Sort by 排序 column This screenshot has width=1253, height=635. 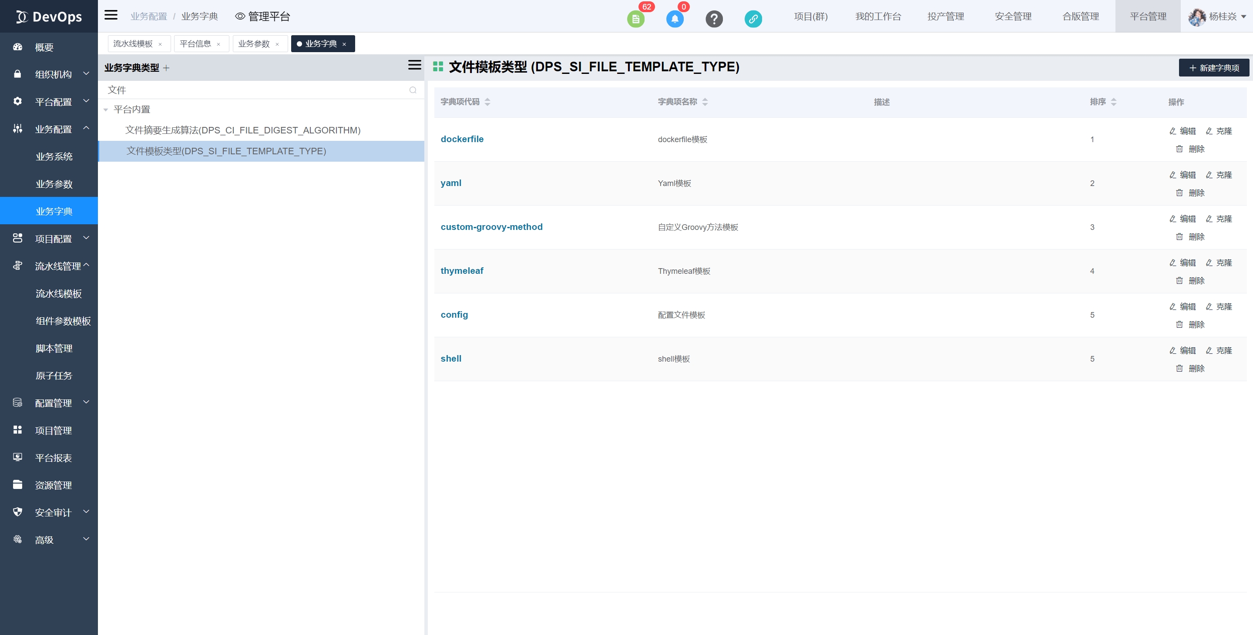pyautogui.click(x=1113, y=102)
